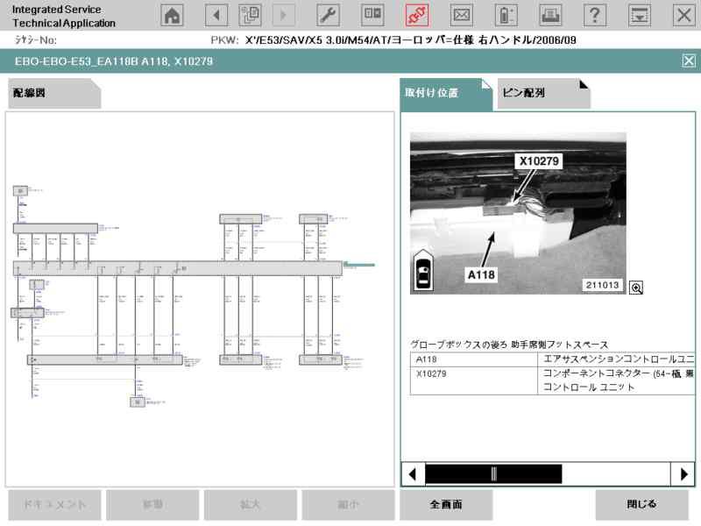Viewport: 701px width, 526px height.
Task: Go to the home screen icon
Action: tap(173, 15)
